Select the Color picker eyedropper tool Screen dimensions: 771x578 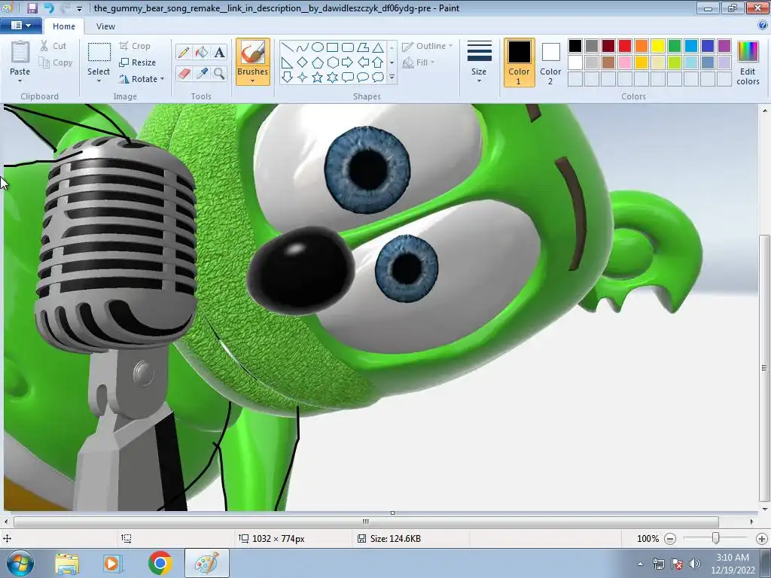[x=201, y=73]
